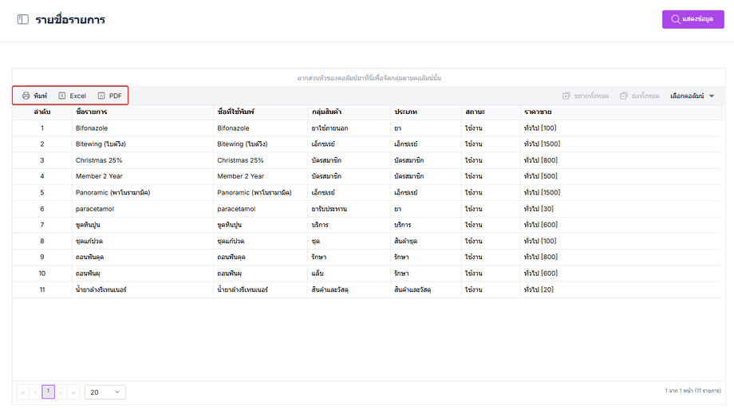
Task: Click the สถานะ column header
Action: click(x=475, y=112)
